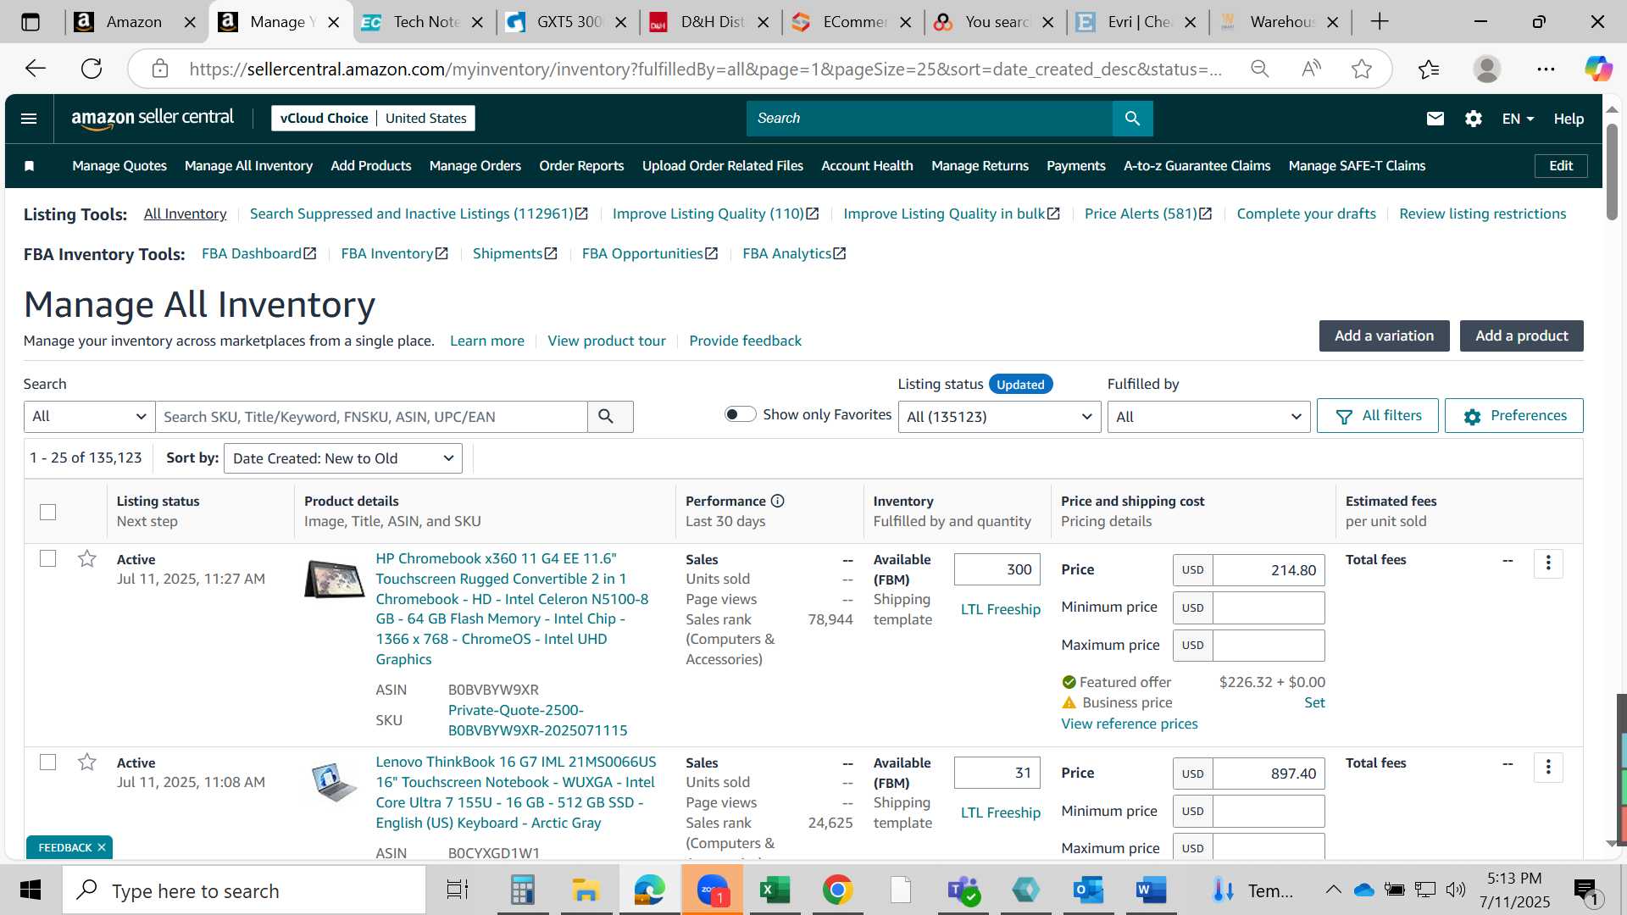The width and height of the screenshot is (1627, 915).
Task: Open the Windows Start menu
Action: pyautogui.click(x=31, y=890)
